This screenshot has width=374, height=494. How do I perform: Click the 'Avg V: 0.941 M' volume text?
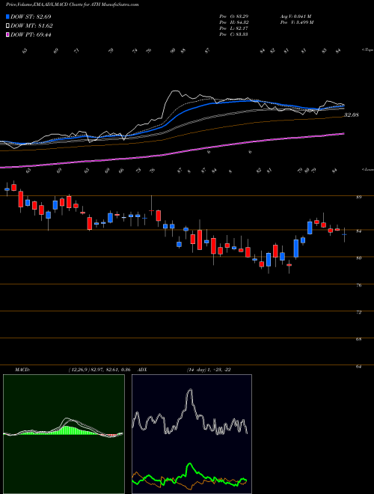[295, 16]
